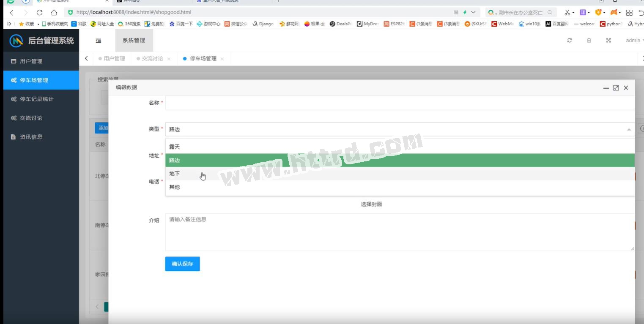This screenshot has width=644, height=324.
Task: Close the 停车场管理 tab
Action: tap(222, 59)
